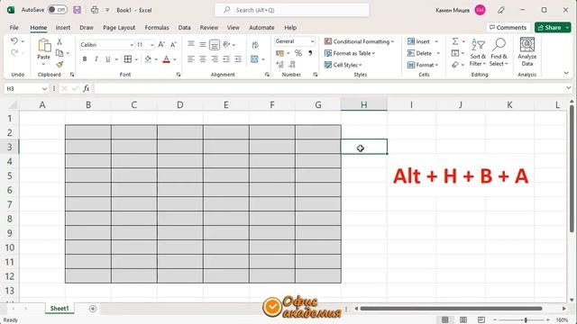
Task: Adjust the zoom slider handle
Action: (526, 320)
